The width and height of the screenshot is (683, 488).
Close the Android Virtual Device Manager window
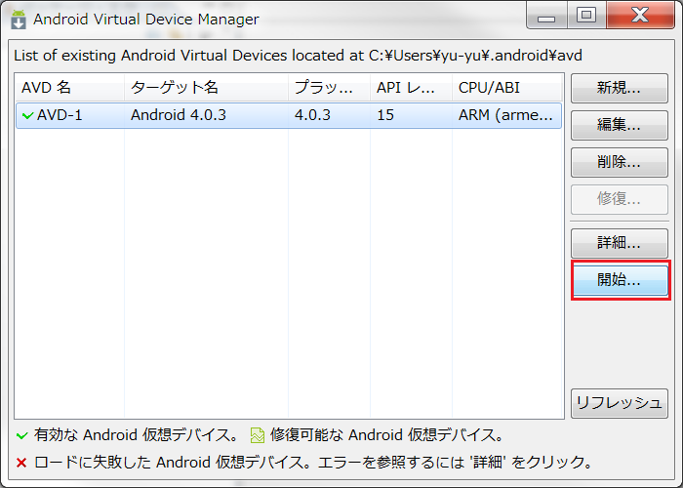click(640, 16)
